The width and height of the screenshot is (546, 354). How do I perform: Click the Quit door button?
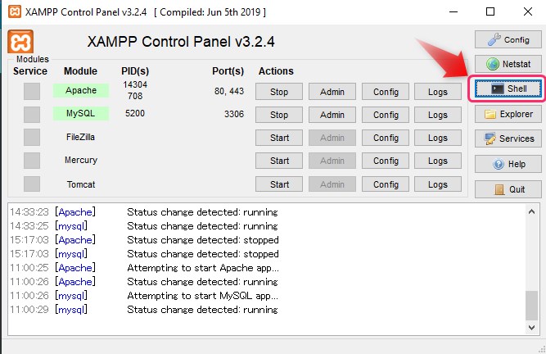click(508, 189)
